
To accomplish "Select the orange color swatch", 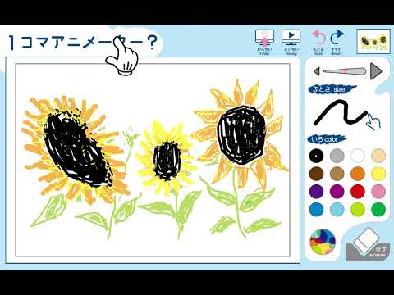I will point(358,174).
